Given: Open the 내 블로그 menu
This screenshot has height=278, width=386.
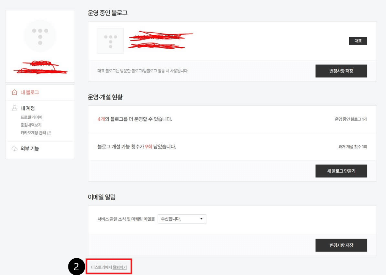Looking at the screenshot, I should 30,92.
